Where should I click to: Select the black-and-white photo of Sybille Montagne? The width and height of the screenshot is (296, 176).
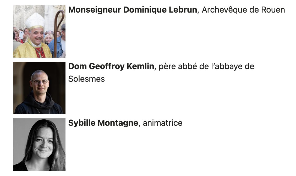39,145
